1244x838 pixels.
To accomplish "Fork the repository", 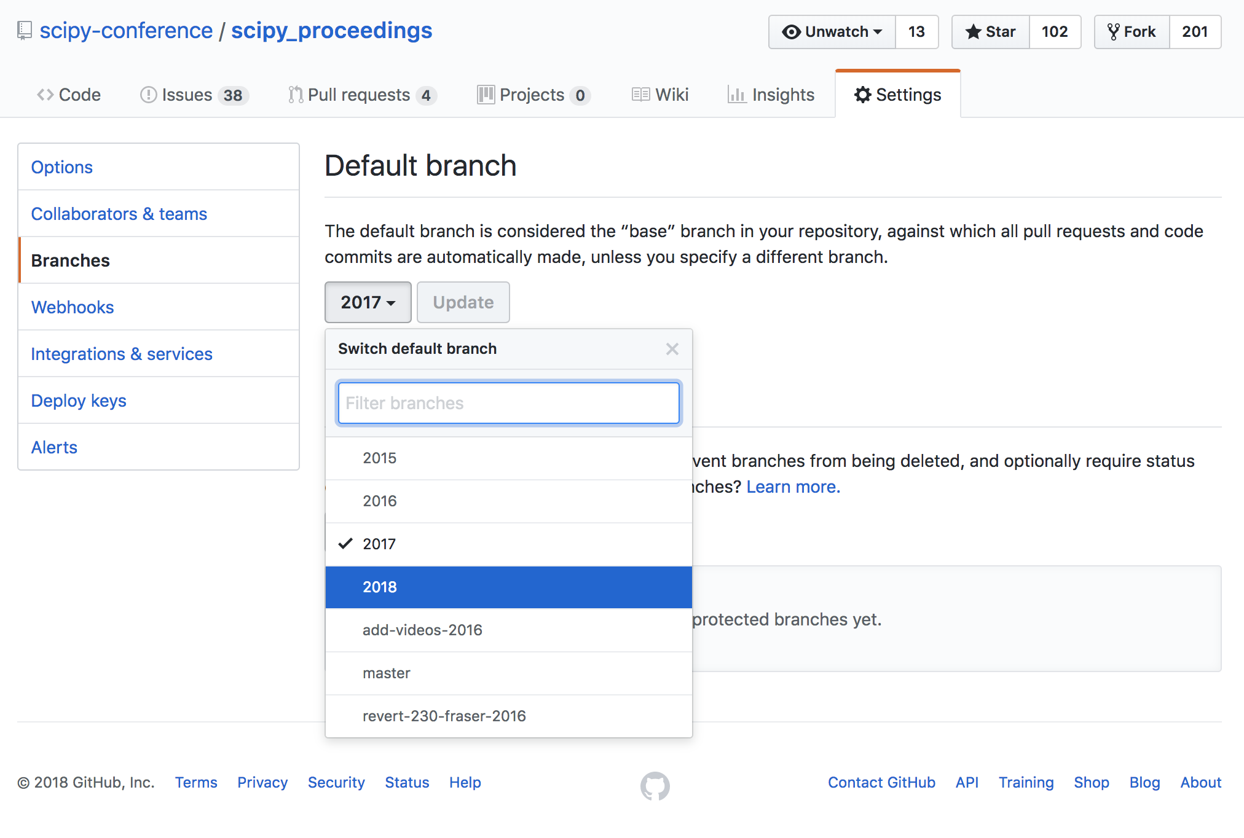I will click(x=1132, y=32).
